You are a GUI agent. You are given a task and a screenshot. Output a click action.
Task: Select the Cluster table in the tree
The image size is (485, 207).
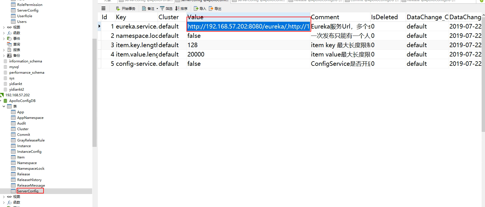point(23,129)
